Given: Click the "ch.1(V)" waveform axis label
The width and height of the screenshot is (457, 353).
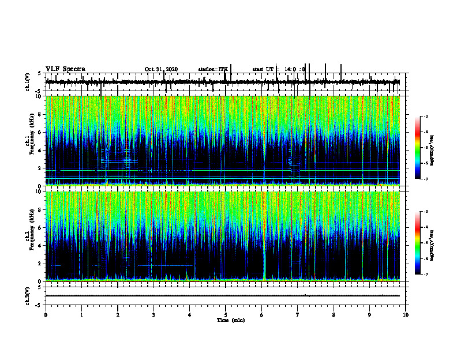Looking at the screenshot, I should [x=28, y=82].
